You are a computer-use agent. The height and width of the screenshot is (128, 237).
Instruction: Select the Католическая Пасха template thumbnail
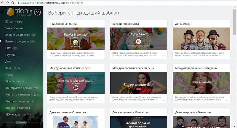(139, 39)
